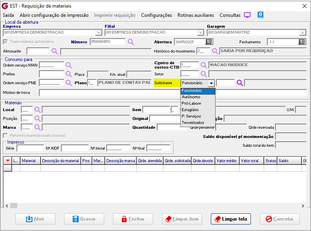Select Pró-Labore in dropdown list
This screenshot has height=231, width=311.
pos(198,103)
